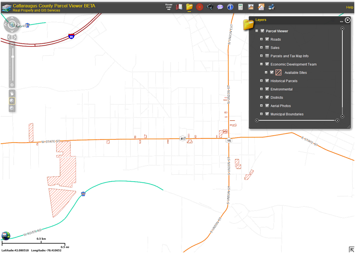The image size is (355, 253).
Task: Open the draw and measure tool
Action: tap(261, 7)
